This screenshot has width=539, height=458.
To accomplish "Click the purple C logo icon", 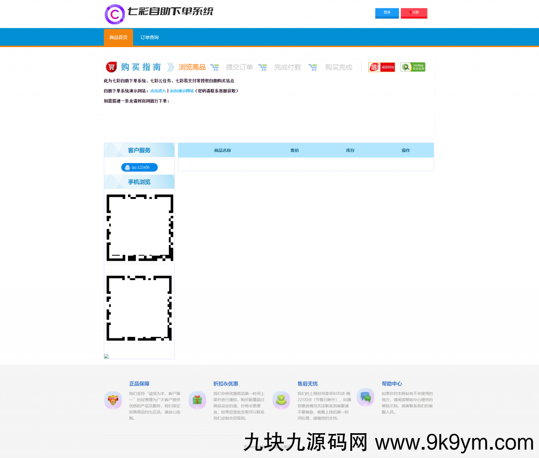I will pos(115,14).
